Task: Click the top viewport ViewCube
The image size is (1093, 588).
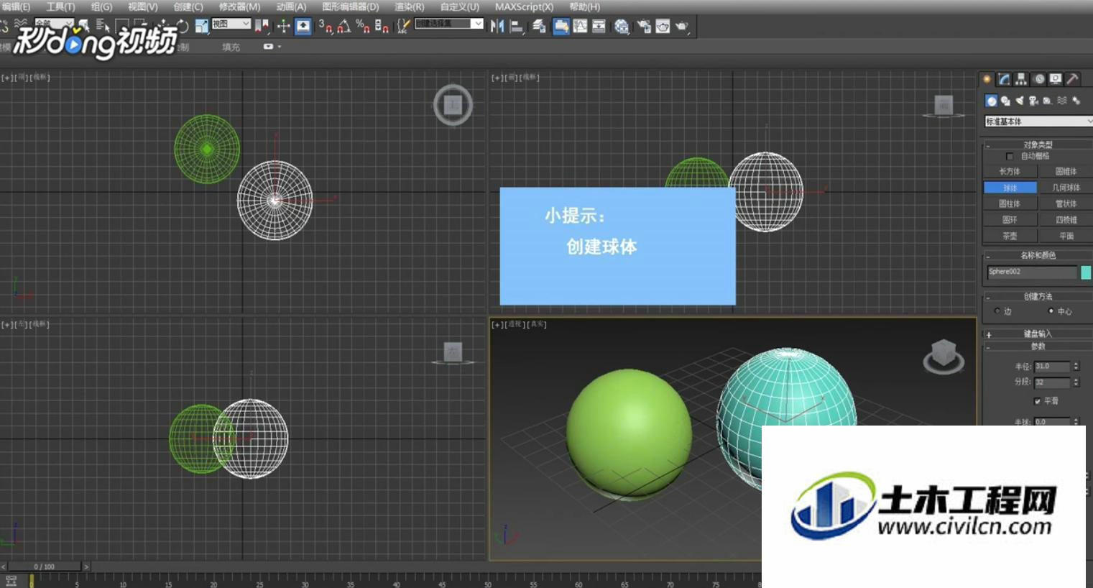Action: pos(453,105)
